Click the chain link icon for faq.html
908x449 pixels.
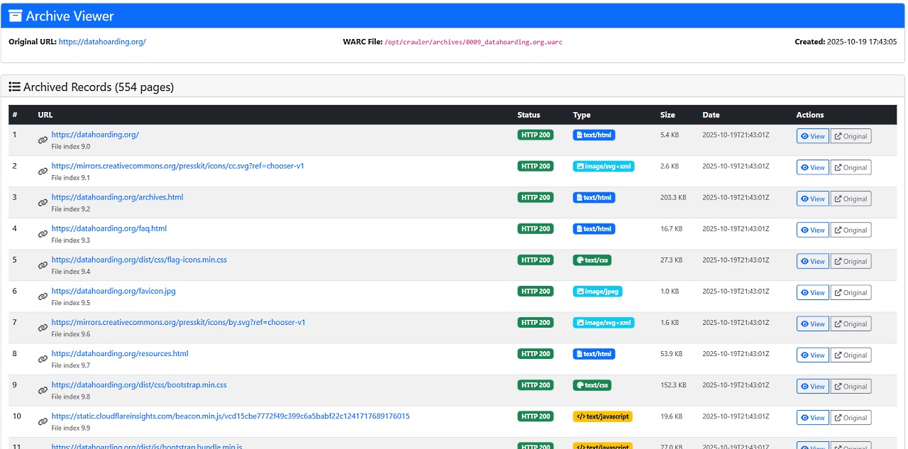[43, 234]
